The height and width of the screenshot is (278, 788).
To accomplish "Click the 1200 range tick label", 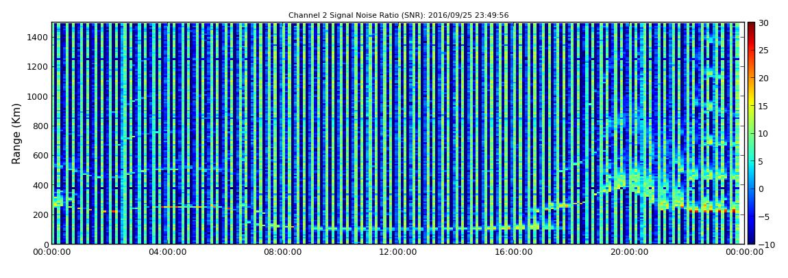I will pyautogui.click(x=38, y=67).
